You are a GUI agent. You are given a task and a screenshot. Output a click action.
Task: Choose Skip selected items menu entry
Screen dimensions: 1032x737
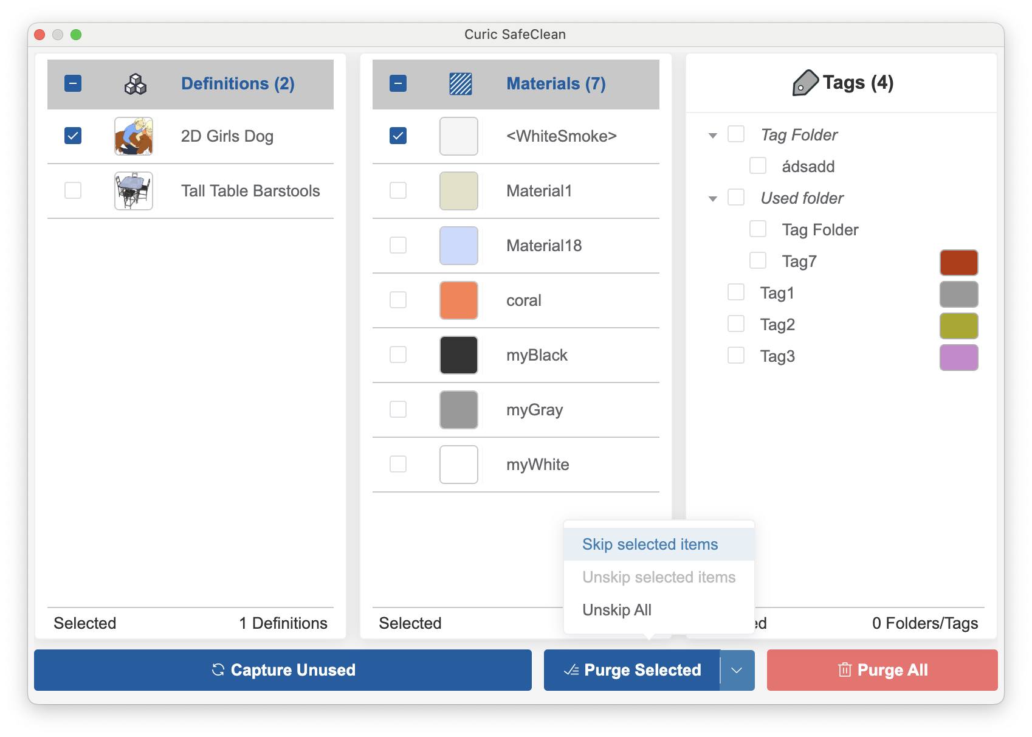(x=659, y=544)
